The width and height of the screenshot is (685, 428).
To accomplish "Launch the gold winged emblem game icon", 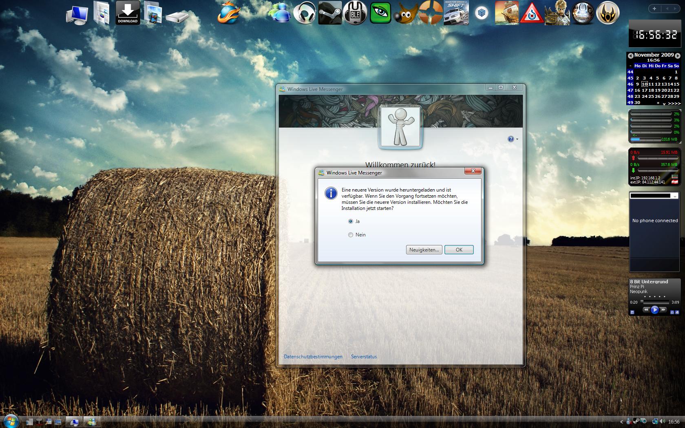I will click(x=608, y=13).
